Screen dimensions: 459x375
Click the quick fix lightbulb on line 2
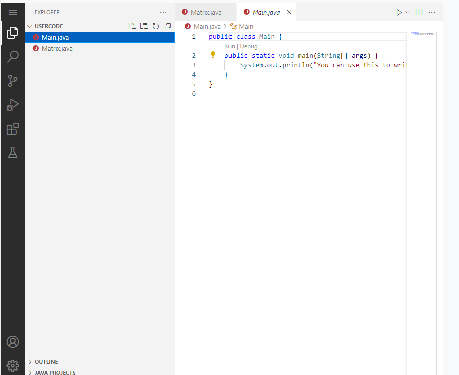click(213, 55)
